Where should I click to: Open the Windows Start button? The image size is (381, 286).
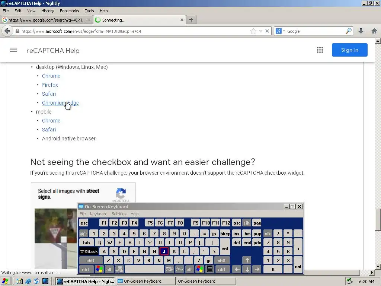point(5,282)
